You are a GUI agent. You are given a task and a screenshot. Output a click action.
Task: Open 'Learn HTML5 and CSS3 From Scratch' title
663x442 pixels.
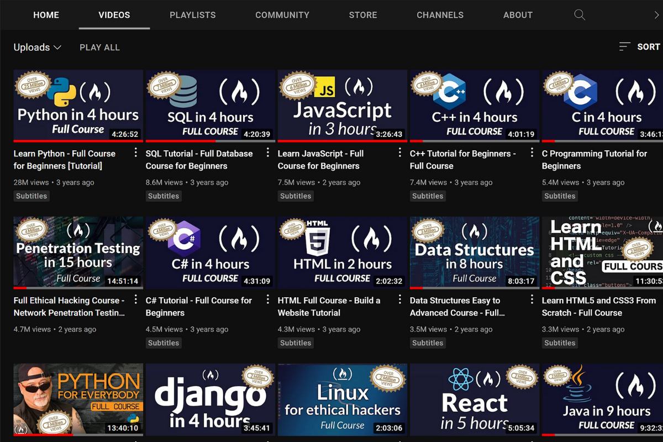599,307
